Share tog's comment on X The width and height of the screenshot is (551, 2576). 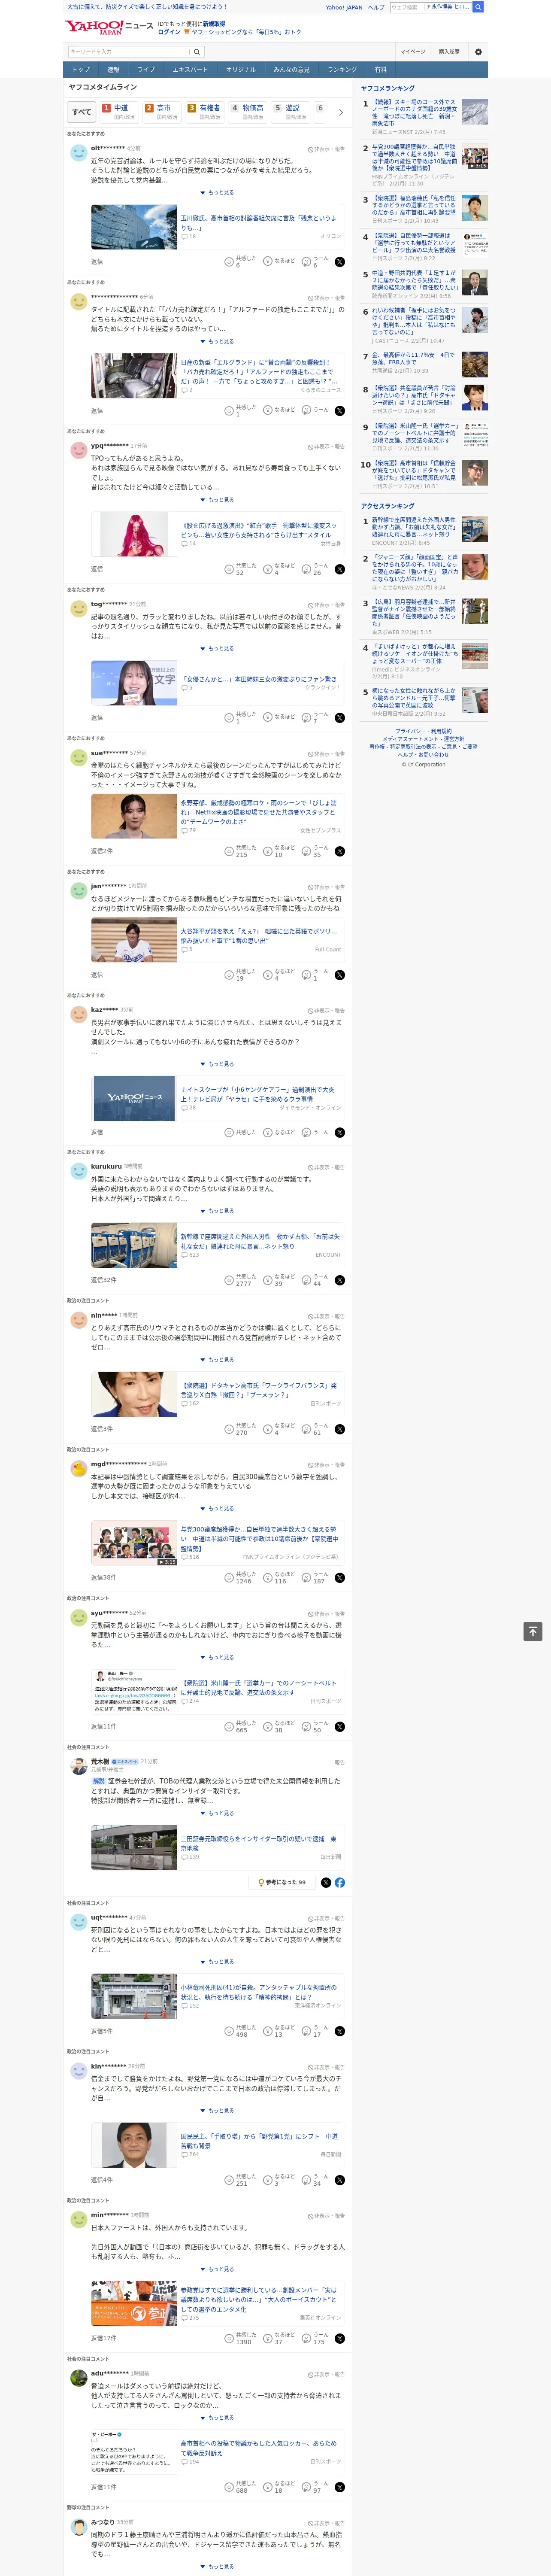tap(340, 718)
